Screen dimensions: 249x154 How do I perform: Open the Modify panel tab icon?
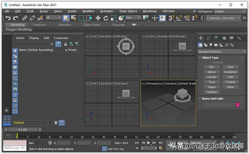tap(208, 38)
